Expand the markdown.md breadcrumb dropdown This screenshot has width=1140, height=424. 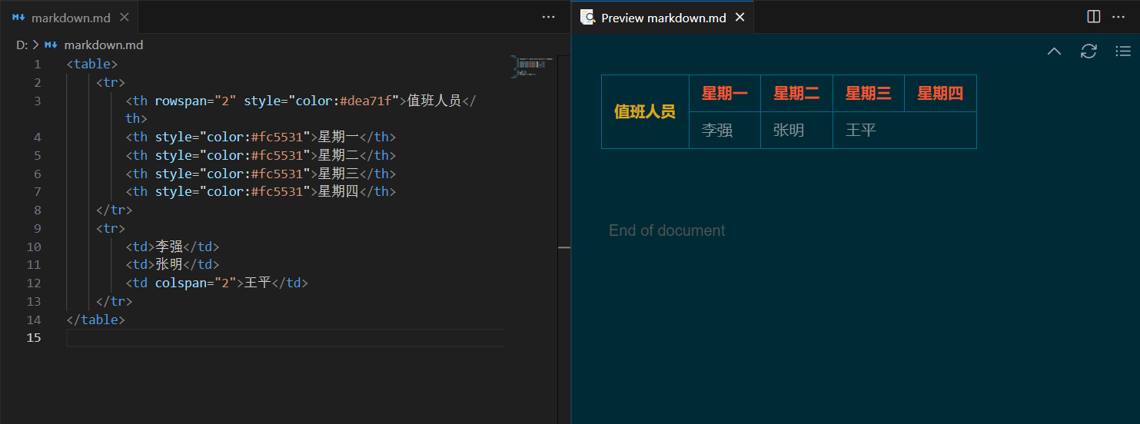tap(103, 45)
